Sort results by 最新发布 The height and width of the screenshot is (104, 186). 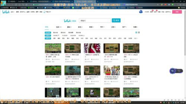pos(63,33)
